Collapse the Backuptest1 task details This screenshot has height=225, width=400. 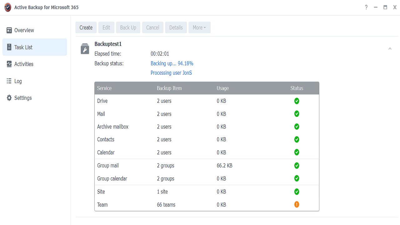390,49
